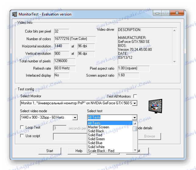The width and height of the screenshot is (196, 170).
Task: Expand the Select video mode dropdown arrow
Action: [x=75, y=117]
